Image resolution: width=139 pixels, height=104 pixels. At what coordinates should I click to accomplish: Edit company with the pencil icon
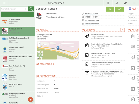click(x=125, y=3)
